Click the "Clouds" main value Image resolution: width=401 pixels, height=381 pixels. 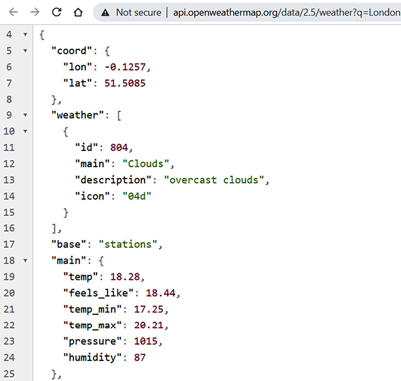click(148, 163)
